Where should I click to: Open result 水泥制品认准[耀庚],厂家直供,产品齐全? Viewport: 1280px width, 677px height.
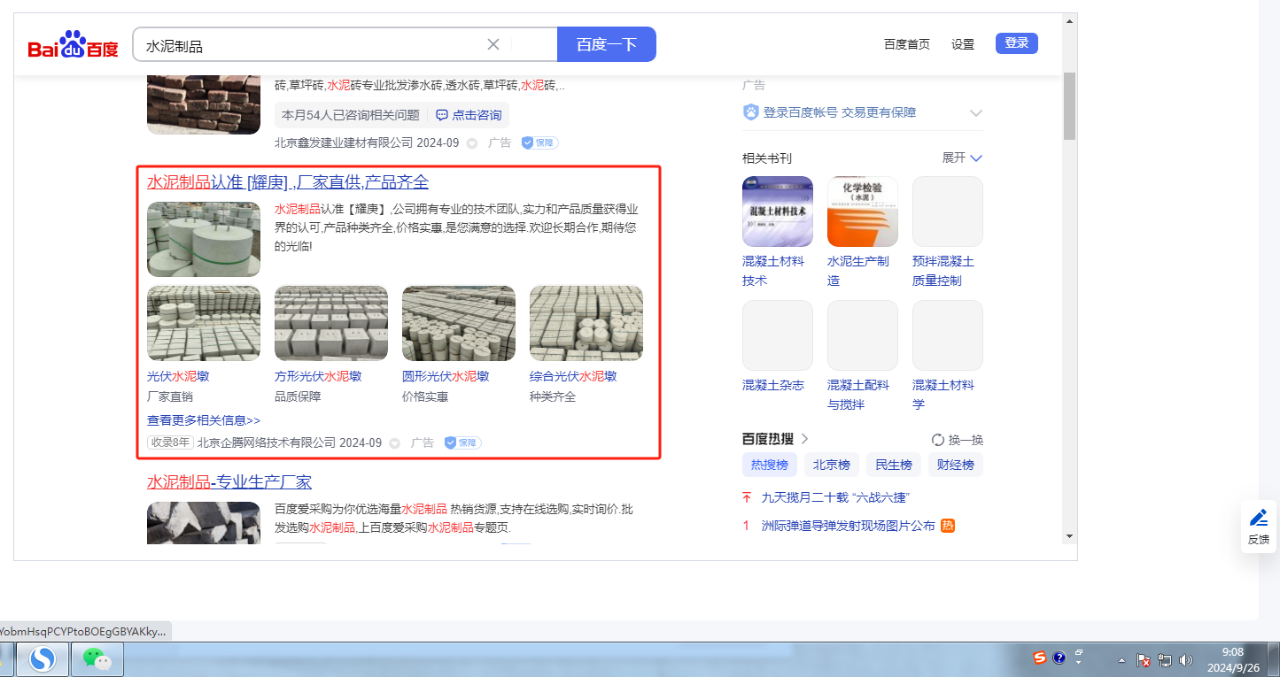pos(288,182)
